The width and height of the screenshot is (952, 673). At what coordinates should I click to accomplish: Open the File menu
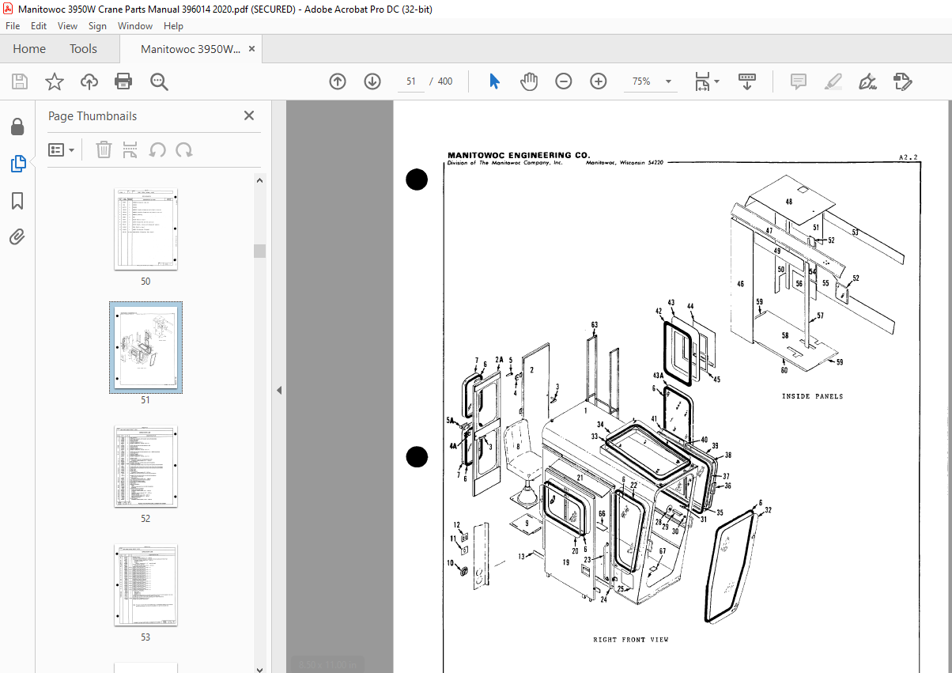point(13,26)
